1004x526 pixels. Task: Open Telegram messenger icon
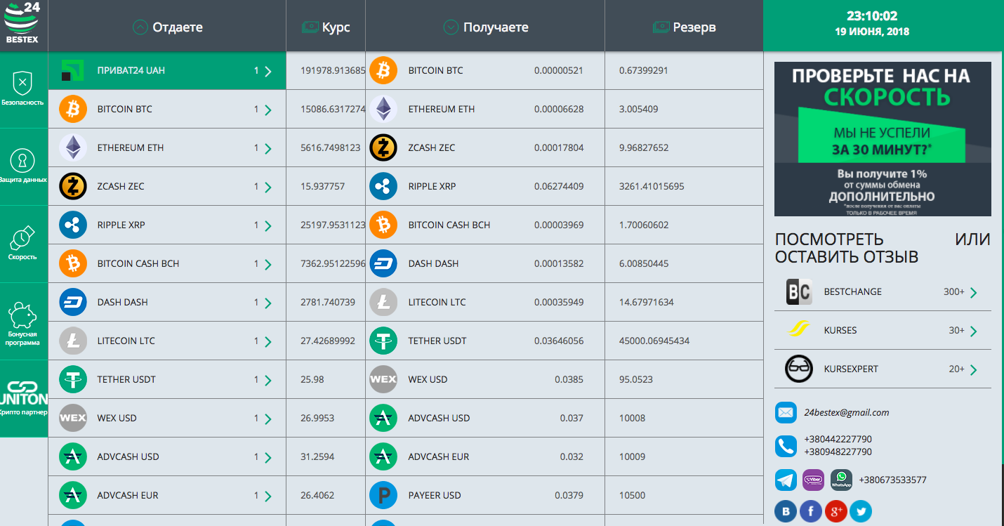pyautogui.click(x=786, y=480)
